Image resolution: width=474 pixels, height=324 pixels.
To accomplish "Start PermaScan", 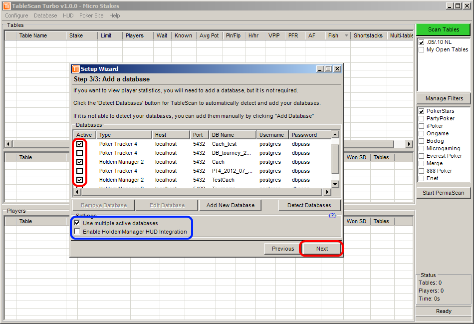I will pos(443,193).
